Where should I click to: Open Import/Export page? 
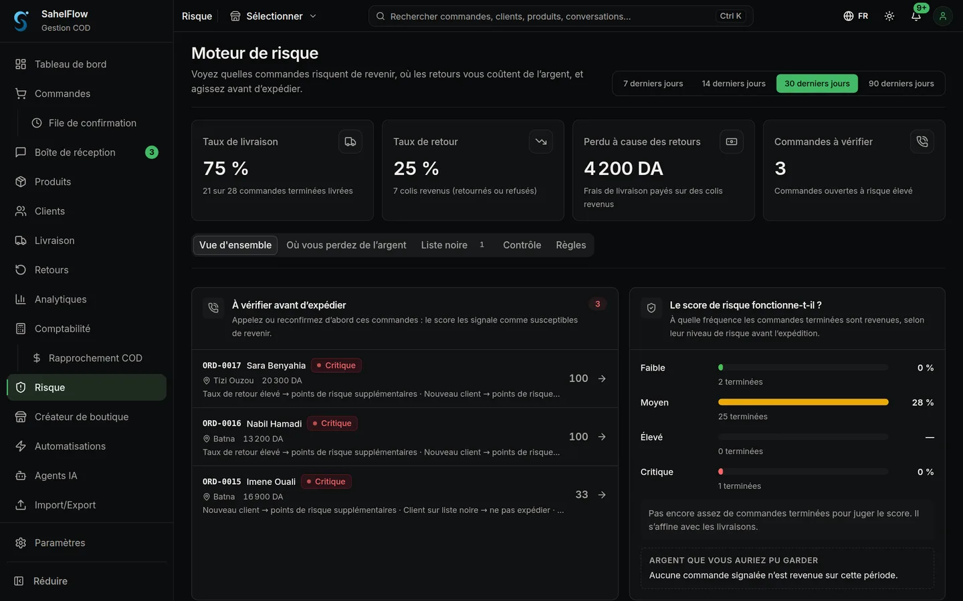[x=87, y=505]
